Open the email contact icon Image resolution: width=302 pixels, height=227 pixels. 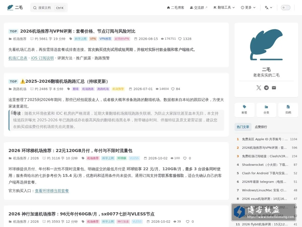click(x=274, y=88)
